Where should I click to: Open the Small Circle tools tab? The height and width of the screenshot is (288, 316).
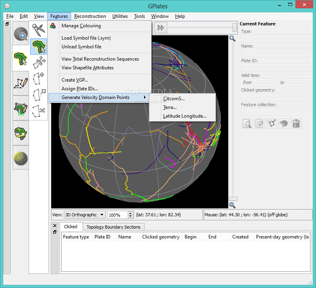pyautogui.click(x=21, y=158)
